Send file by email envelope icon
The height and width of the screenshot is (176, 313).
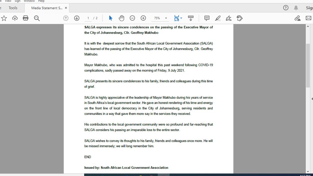308,18
